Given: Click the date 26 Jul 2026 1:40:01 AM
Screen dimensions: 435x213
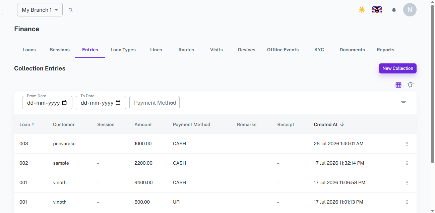Looking at the screenshot, I should click(x=338, y=144).
